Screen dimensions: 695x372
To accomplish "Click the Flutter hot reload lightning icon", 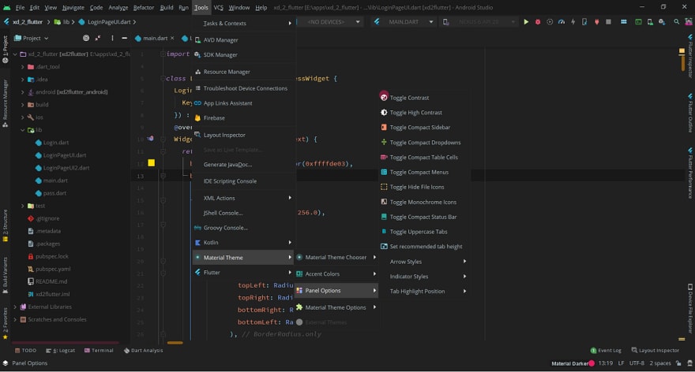I will coord(573,22).
